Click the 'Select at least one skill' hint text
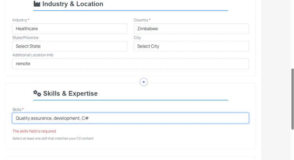294x160 pixels. point(53,138)
